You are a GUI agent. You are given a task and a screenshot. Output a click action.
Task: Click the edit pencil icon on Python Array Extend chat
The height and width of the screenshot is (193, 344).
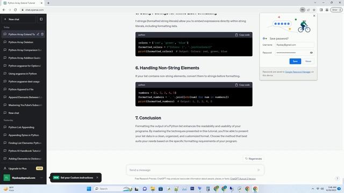tap(38, 34)
